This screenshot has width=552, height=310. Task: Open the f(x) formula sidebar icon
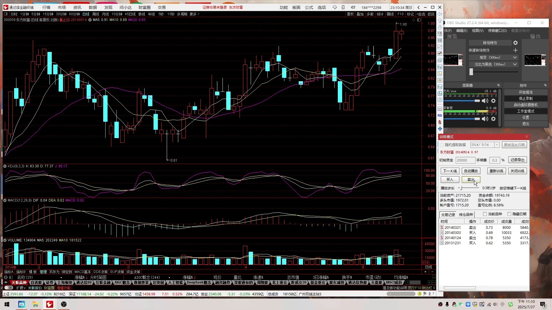[440, 94]
